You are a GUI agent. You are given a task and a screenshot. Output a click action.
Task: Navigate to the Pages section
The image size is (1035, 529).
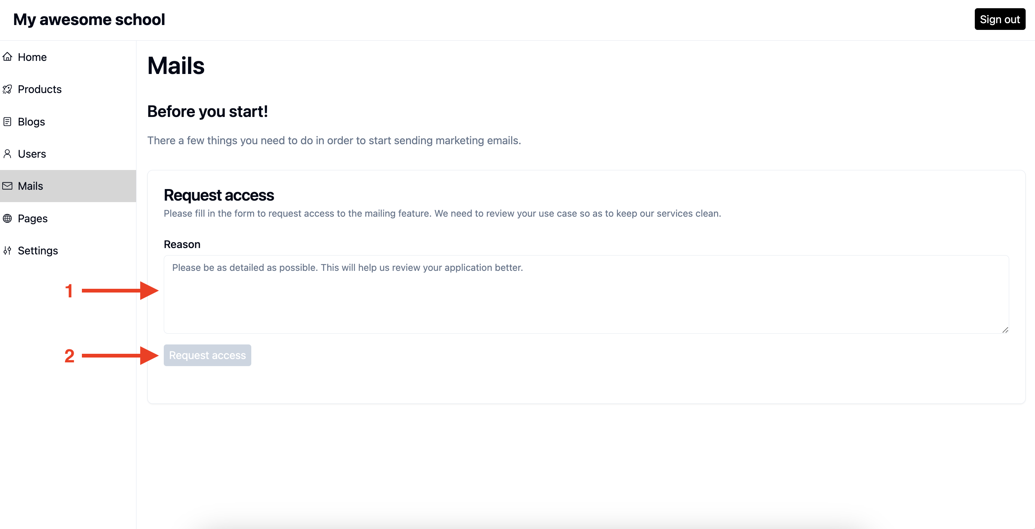pyautogui.click(x=33, y=218)
